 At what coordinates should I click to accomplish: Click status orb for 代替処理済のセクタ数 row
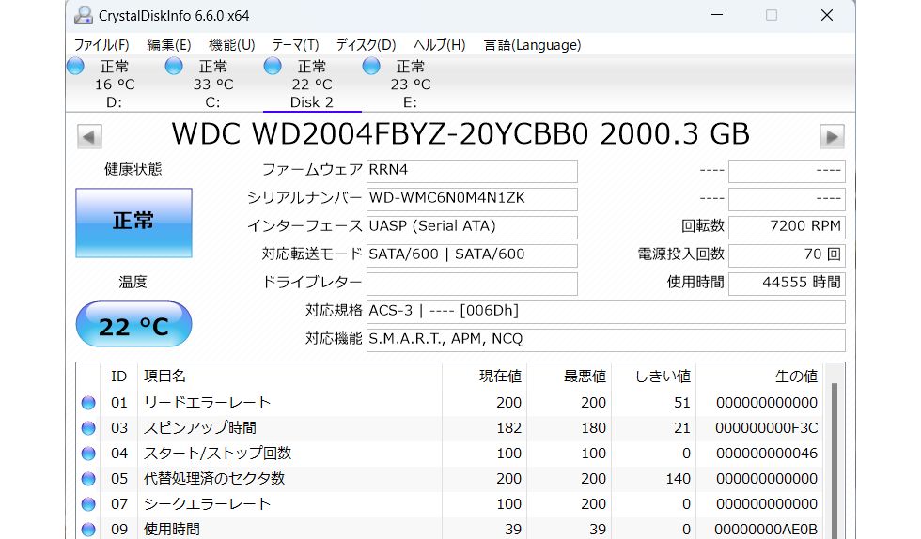point(88,479)
